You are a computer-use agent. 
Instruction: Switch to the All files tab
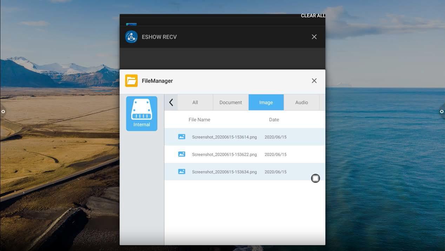(195, 102)
